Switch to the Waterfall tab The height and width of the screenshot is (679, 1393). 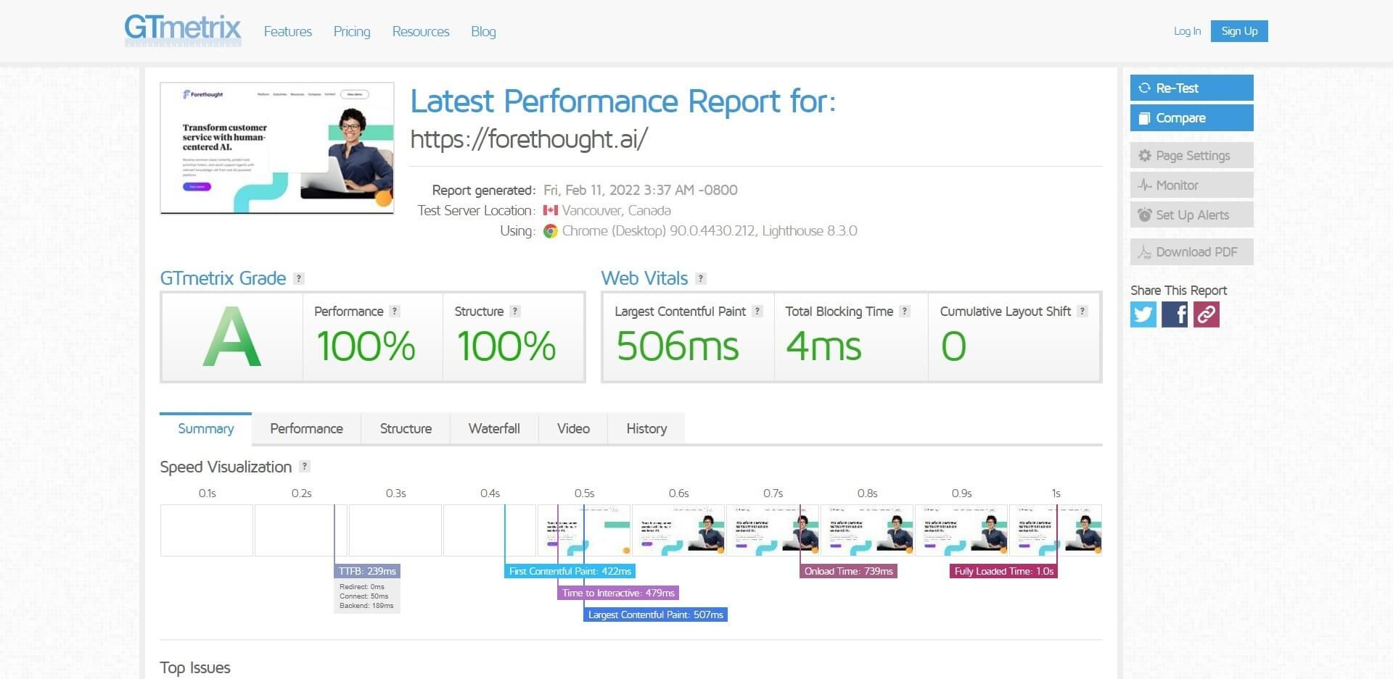tap(494, 429)
